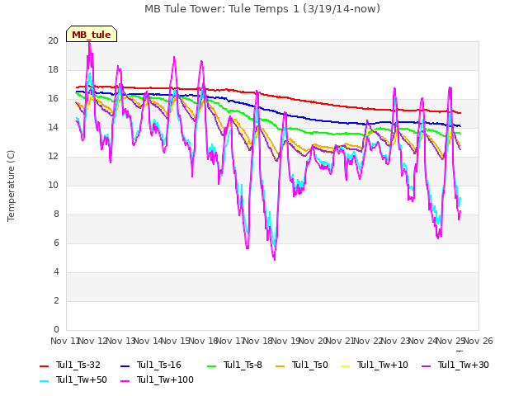This screenshot has width=528, height=396.
Task: Click the Nov 22 x-axis label
Action: point(368,341)
